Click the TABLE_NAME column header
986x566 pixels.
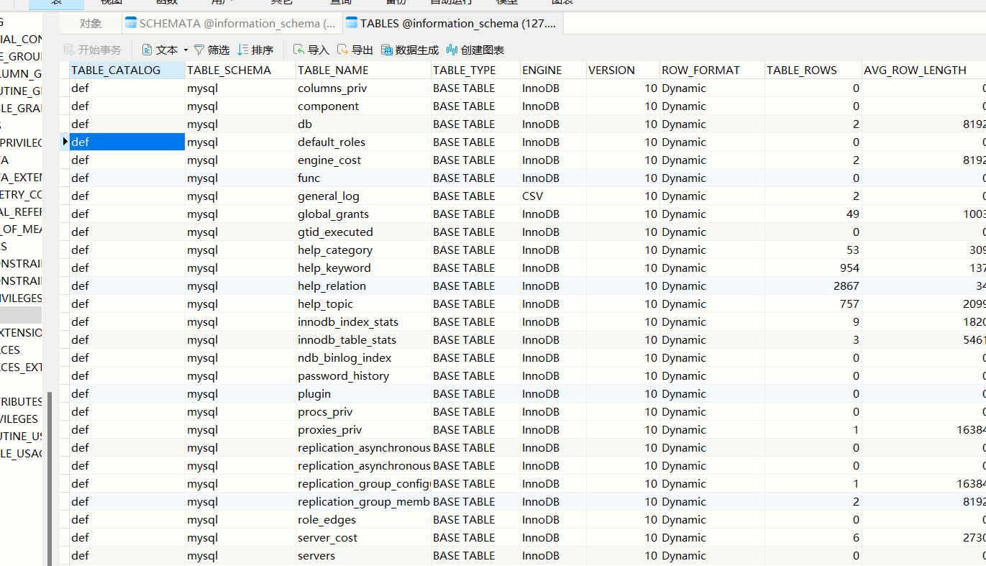click(333, 70)
